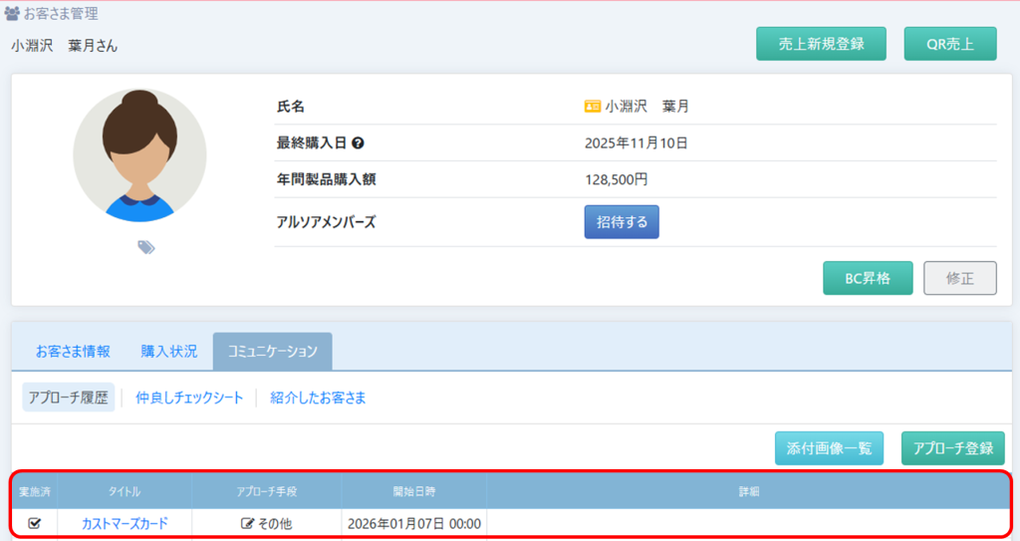Click the yellow member card icon by name
This screenshot has height=541, width=1020.
593,107
